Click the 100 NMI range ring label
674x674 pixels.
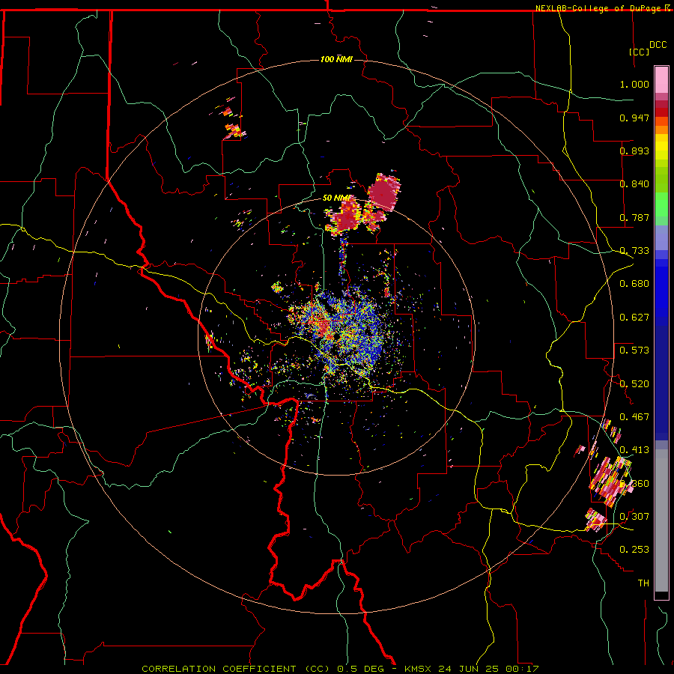(336, 59)
